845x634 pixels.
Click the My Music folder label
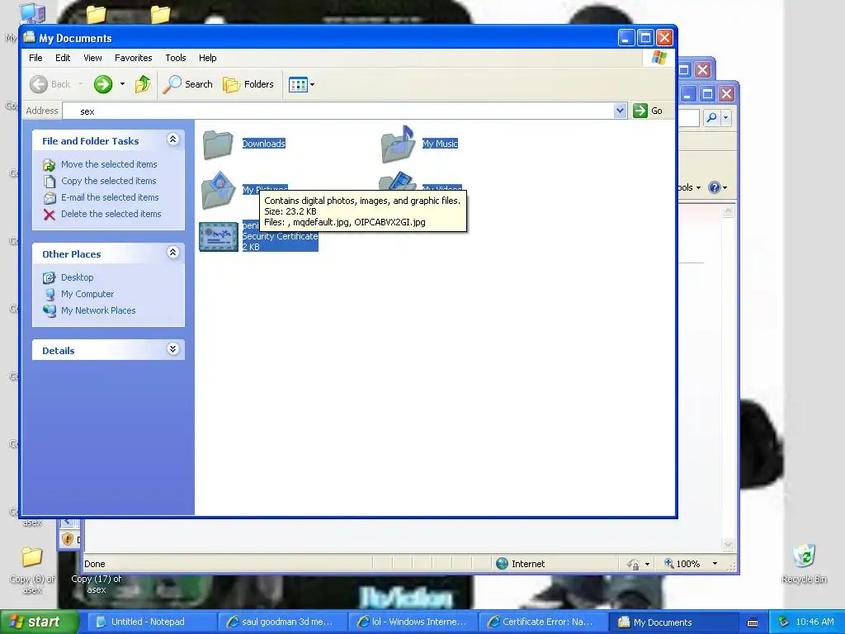[x=440, y=144]
